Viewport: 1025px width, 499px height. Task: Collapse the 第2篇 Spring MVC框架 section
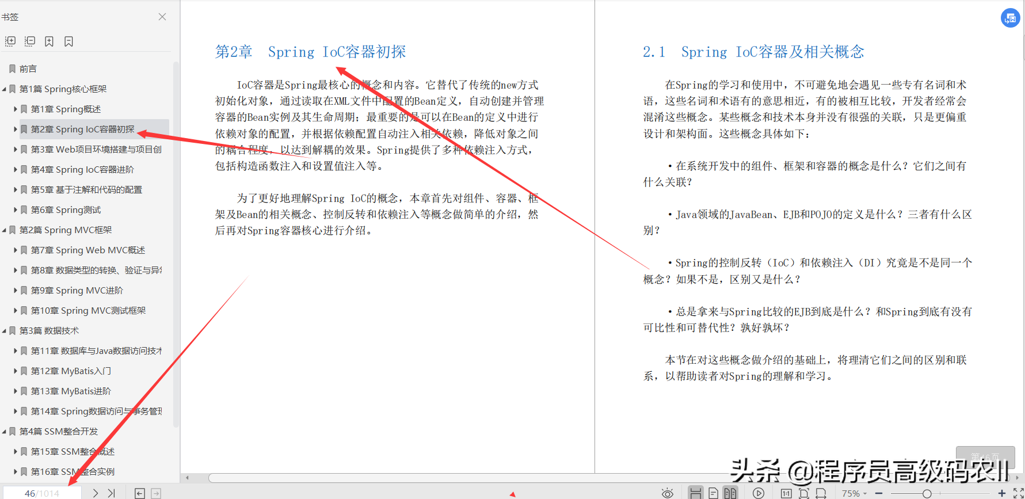click(5, 230)
